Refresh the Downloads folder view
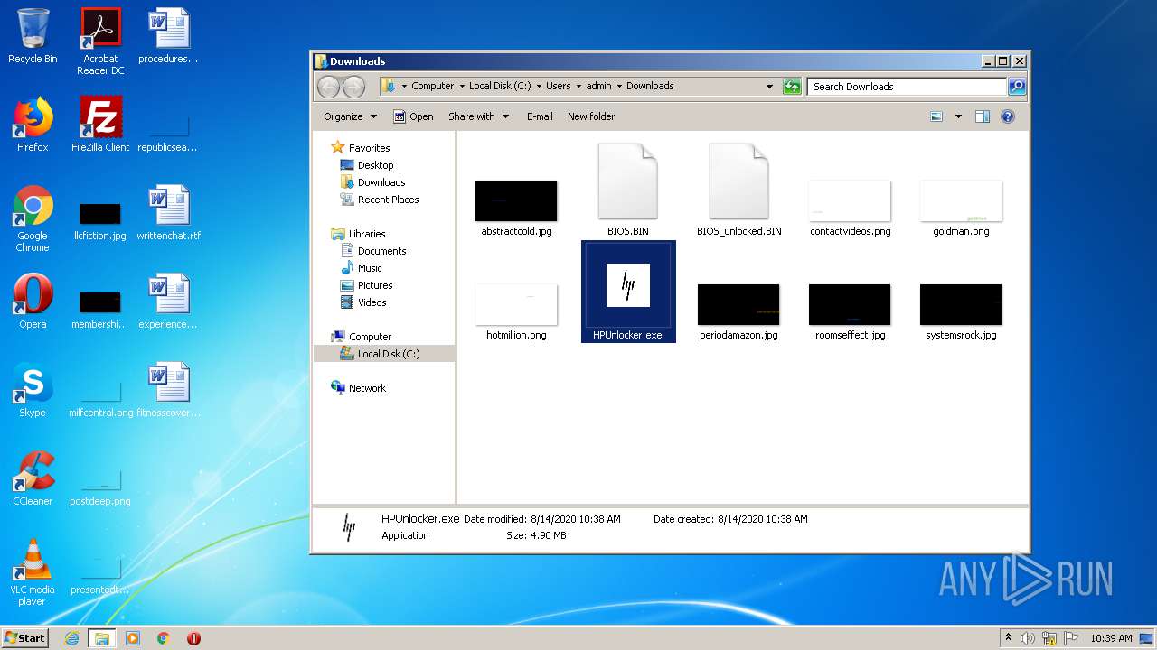Image resolution: width=1157 pixels, height=650 pixels. coord(792,87)
